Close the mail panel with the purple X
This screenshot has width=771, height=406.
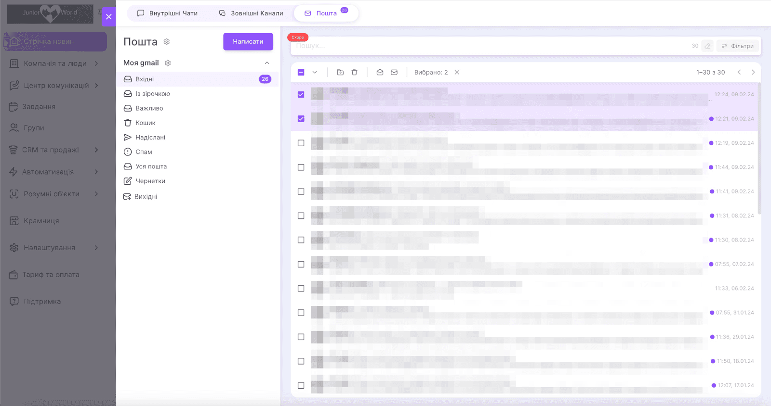(108, 17)
